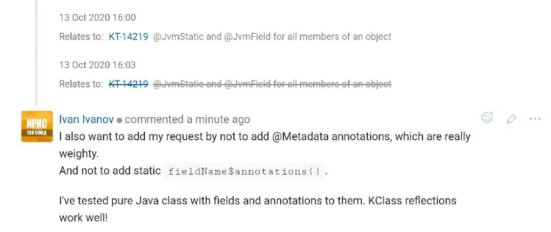Open the struck-through KT-14219 issue link
This screenshot has width=551, height=232.
tap(128, 84)
